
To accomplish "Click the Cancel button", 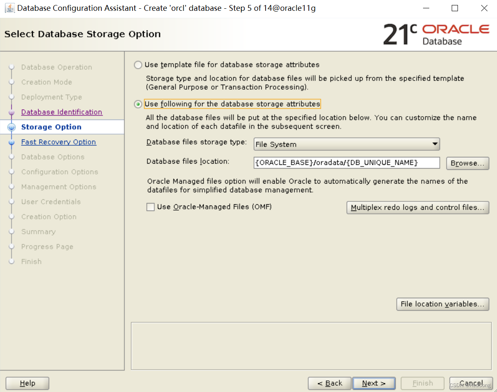I will click(471, 383).
